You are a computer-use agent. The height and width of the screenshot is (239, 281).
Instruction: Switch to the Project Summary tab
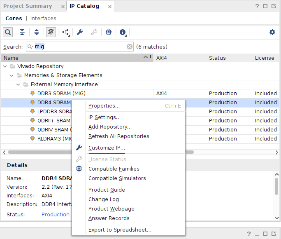(27, 6)
